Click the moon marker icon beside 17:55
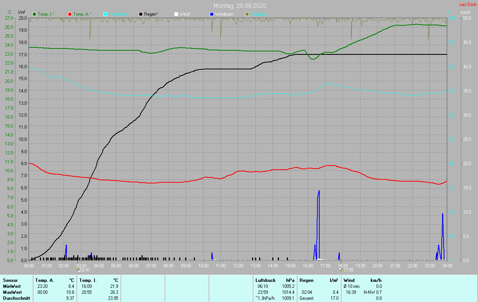Image resolution: width=478 pixels, height=302 pixels. (341, 269)
